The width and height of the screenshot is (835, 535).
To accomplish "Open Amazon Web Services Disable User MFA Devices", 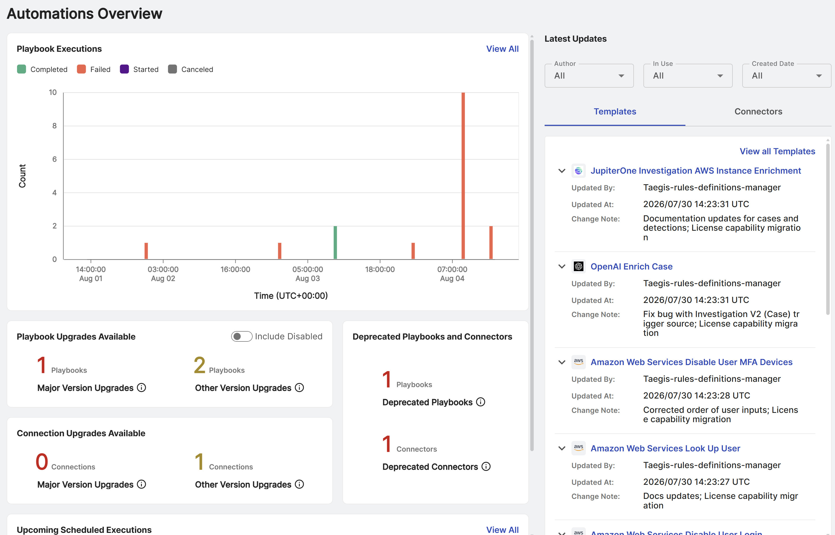I will (692, 362).
